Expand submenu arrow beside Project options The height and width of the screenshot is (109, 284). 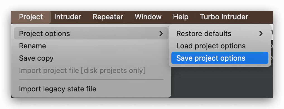[x=161, y=34]
